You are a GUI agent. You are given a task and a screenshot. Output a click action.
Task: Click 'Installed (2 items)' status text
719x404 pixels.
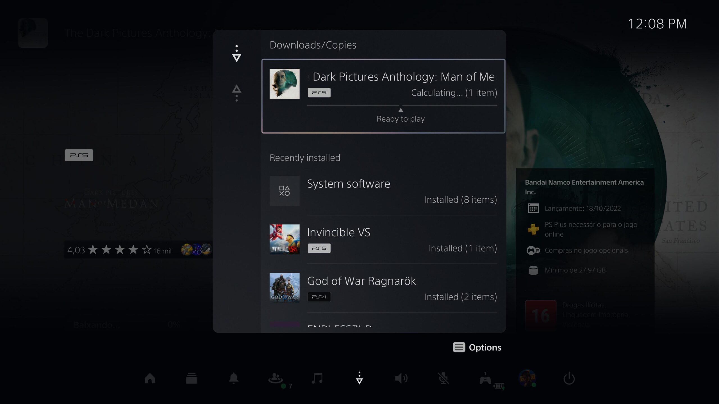point(461,297)
